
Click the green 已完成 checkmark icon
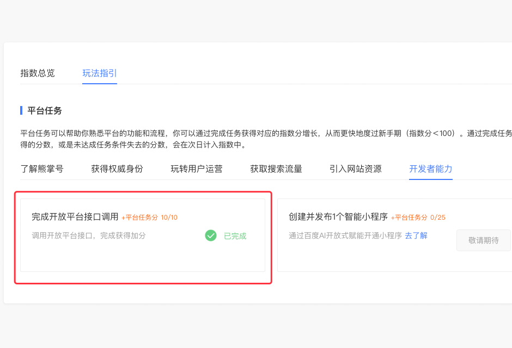[211, 236]
